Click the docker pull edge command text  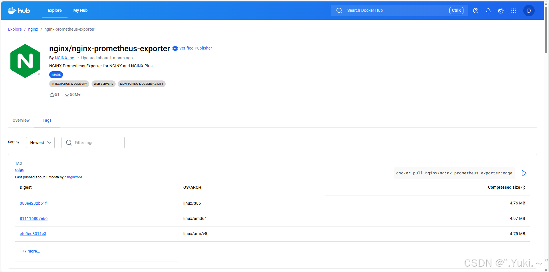pyautogui.click(x=454, y=173)
